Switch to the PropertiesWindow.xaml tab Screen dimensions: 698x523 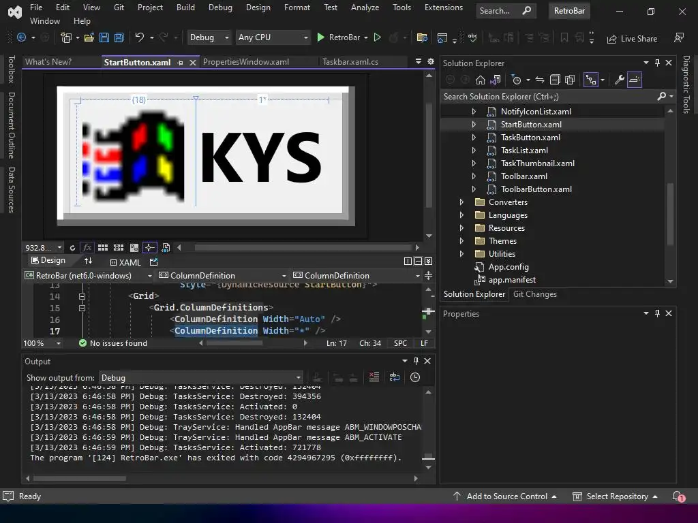[x=245, y=62]
